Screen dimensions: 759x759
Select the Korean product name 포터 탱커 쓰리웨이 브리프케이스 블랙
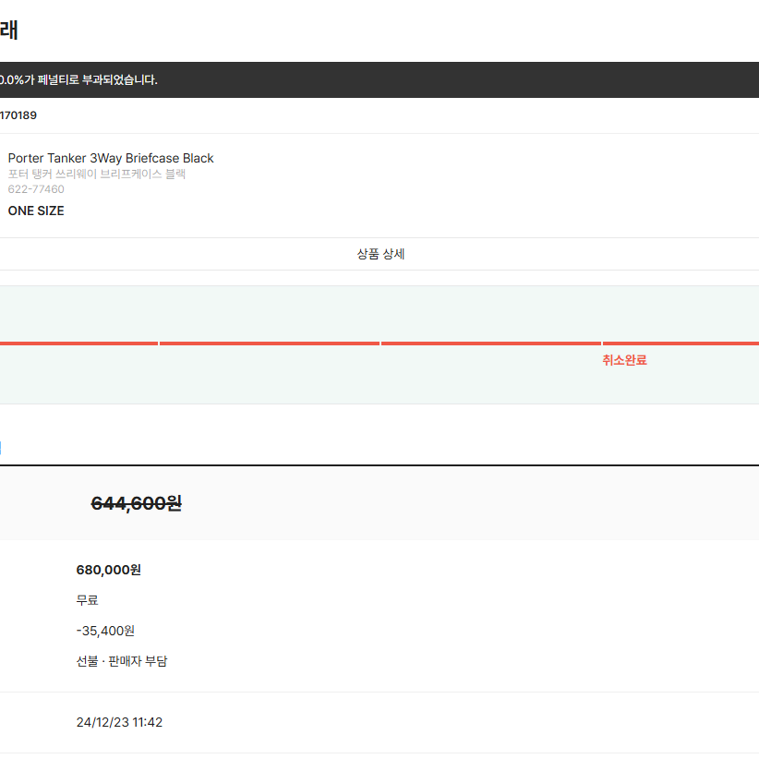(97, 174)
